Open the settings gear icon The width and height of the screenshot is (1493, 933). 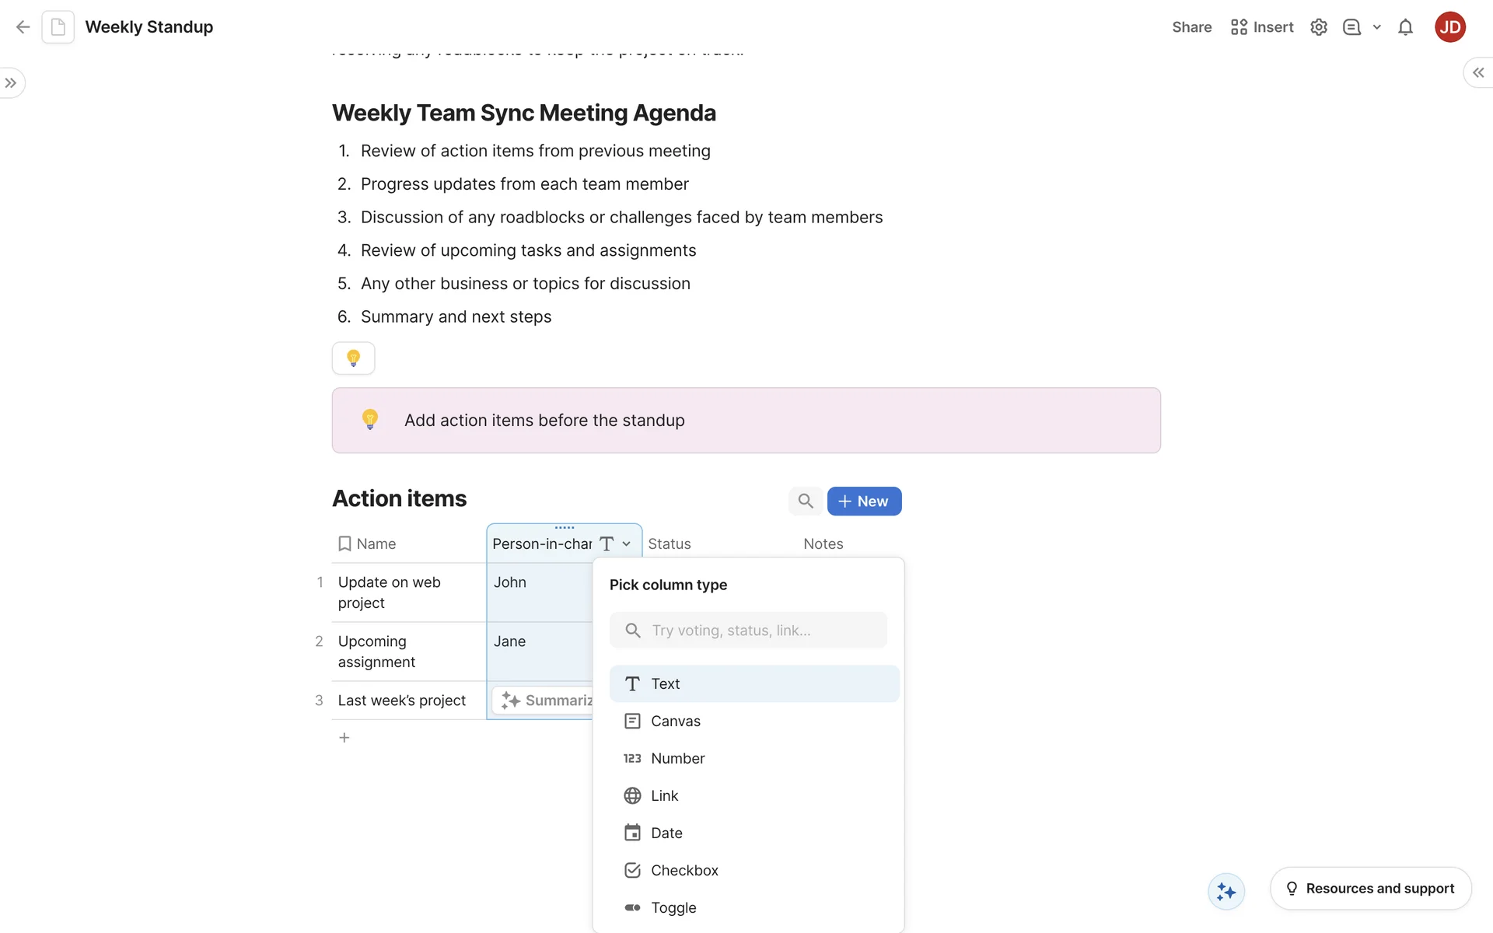(1318, 27)
